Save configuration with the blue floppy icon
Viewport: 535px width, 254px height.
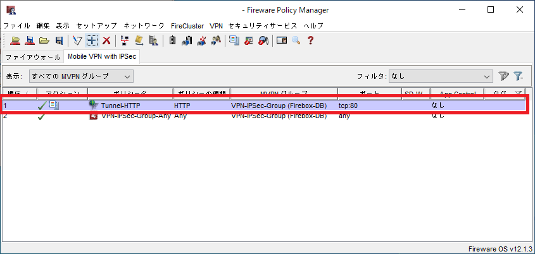coord(59,41)
